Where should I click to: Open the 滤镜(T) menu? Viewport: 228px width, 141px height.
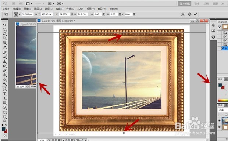tap(59, 9)
